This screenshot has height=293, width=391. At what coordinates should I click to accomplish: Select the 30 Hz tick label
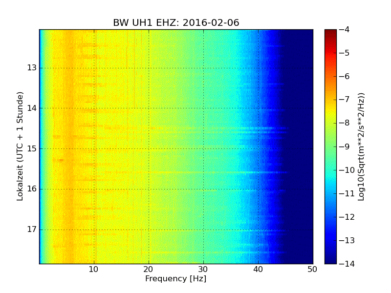click(203, 269)
